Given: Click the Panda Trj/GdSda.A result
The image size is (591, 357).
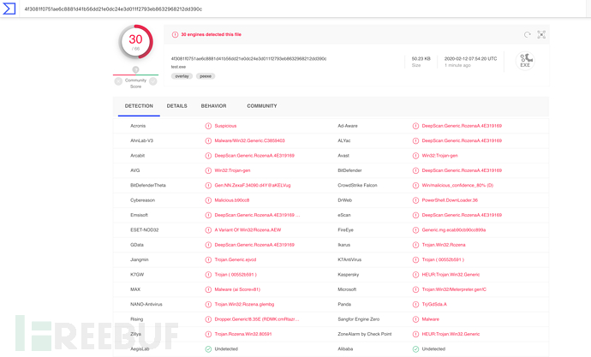Looking at the screenshot, I should (x=434, y=304).
